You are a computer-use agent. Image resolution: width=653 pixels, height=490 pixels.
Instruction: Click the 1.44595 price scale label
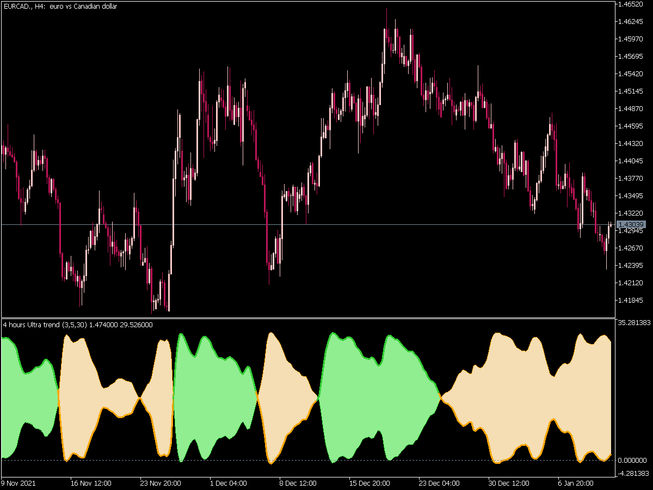tap(631, 126)
